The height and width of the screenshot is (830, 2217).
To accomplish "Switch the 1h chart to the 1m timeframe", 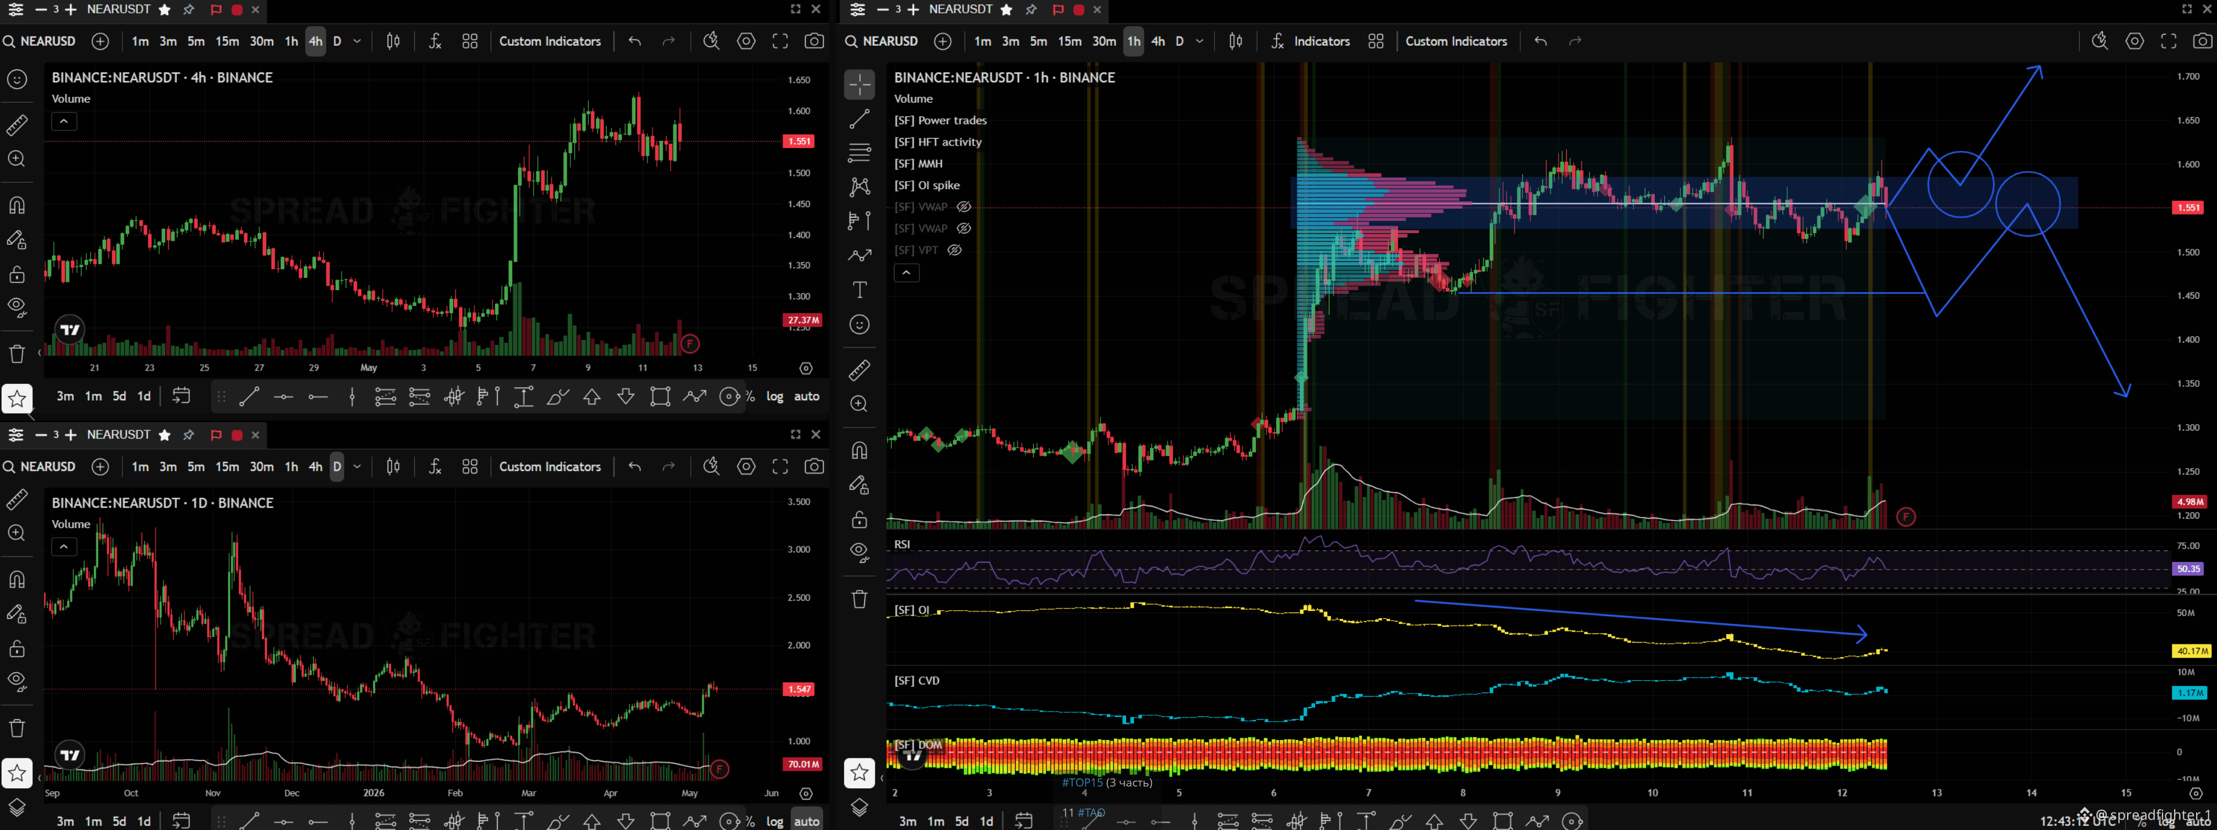I will pyautogui.click(x=983, y=41).
